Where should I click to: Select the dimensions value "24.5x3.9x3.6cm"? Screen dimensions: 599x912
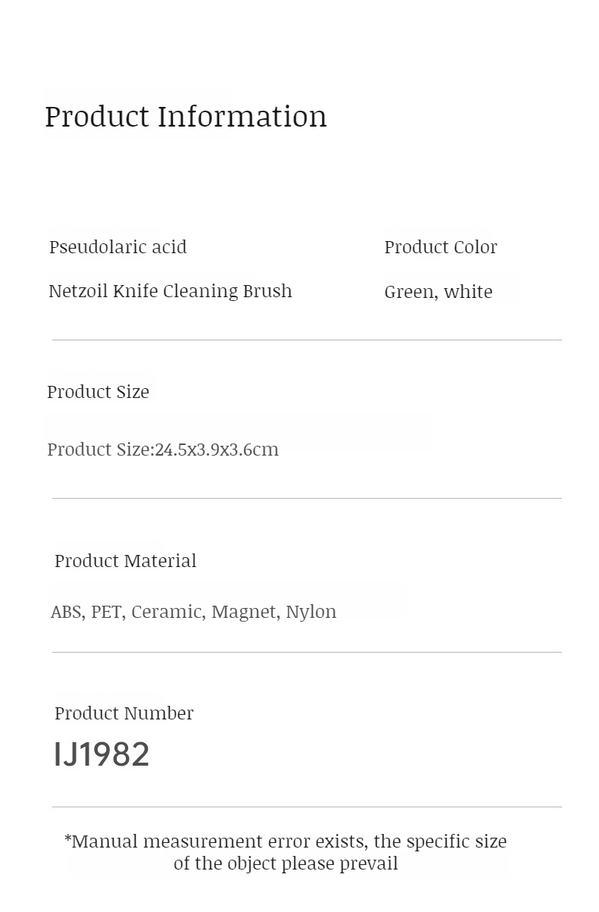click(217, 450)
